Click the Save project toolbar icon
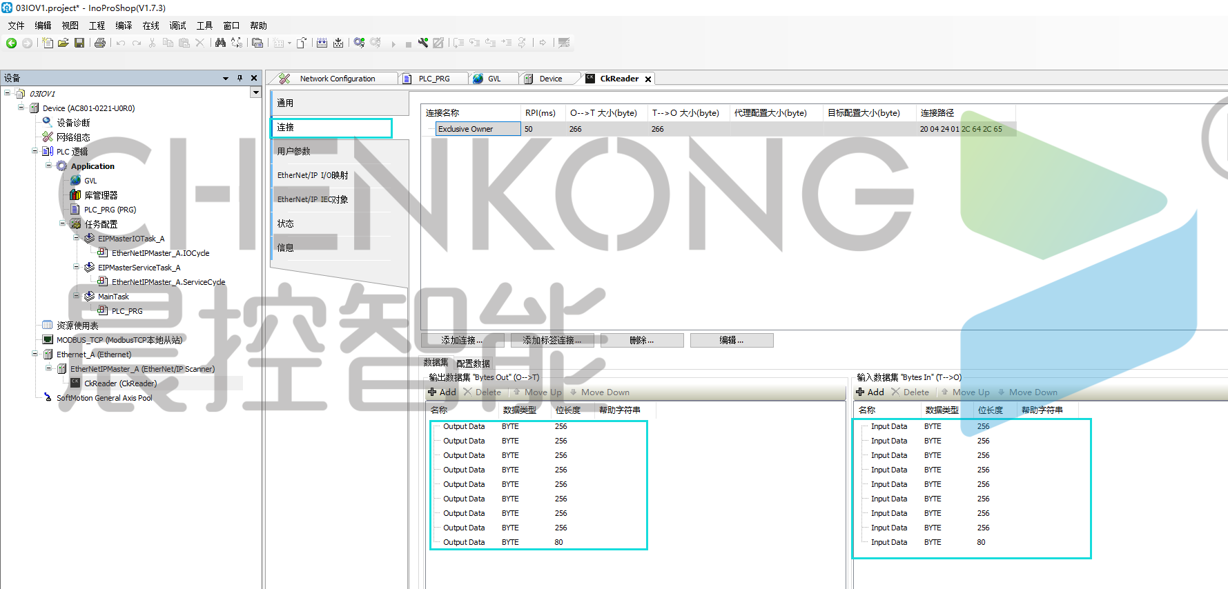 [x=79, y=43]
